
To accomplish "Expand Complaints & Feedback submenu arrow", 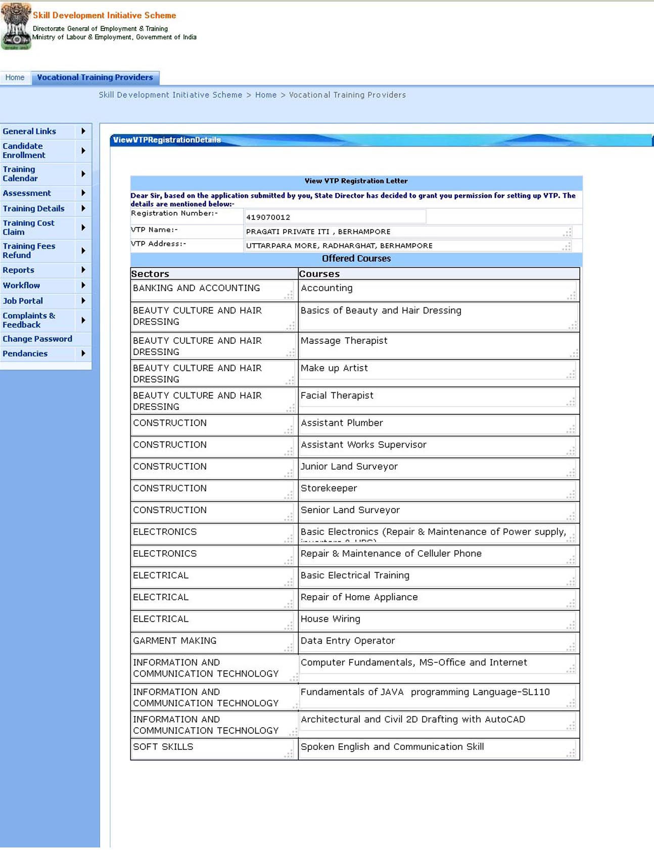I will click(83, 320).
